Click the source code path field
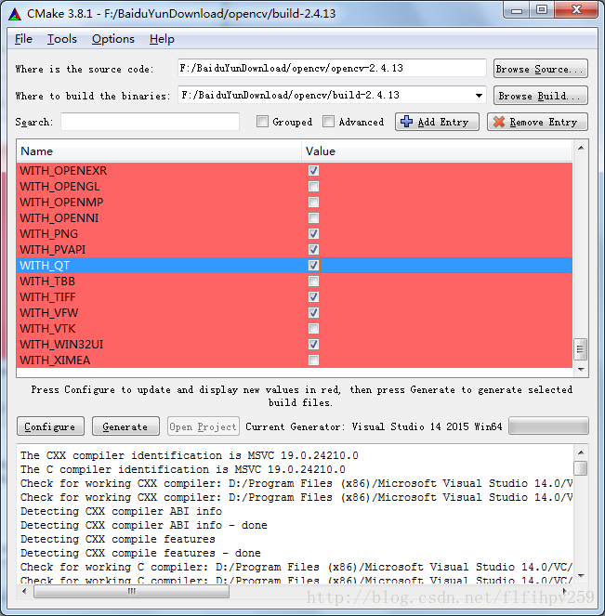This screenshot has width=605, height=616. click(x=332, y=69)
